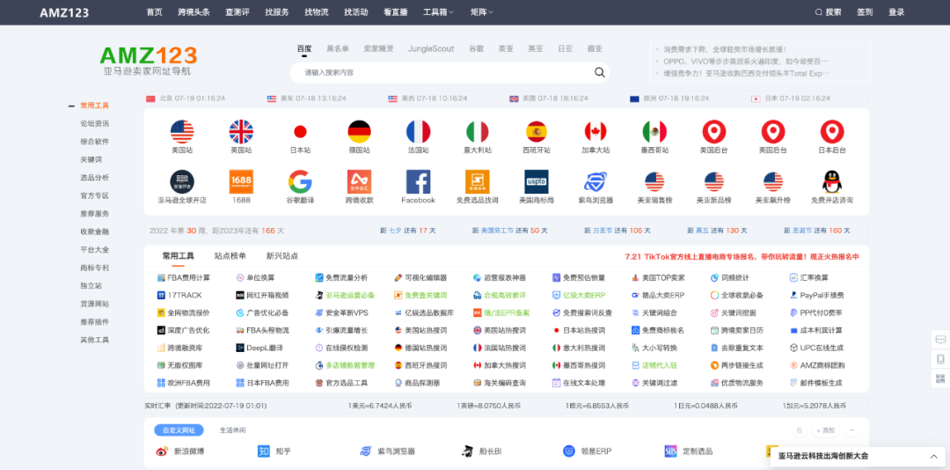Image resolution: width=950 pixels, height=470 pixels.
Task: Click 登录 in the top bar
Action: pos(896,12)
